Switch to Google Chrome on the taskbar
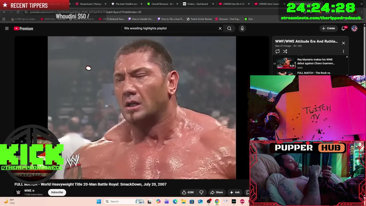 pyautogui.click(x=217, y=201)
